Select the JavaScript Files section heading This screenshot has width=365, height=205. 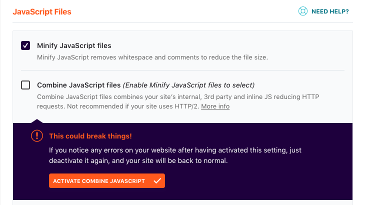pyautogui.click(x=42, y=11)
